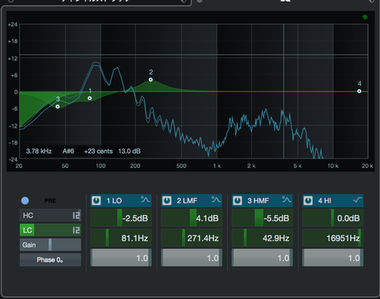Open HC slope 12 selector

(76, 215)
